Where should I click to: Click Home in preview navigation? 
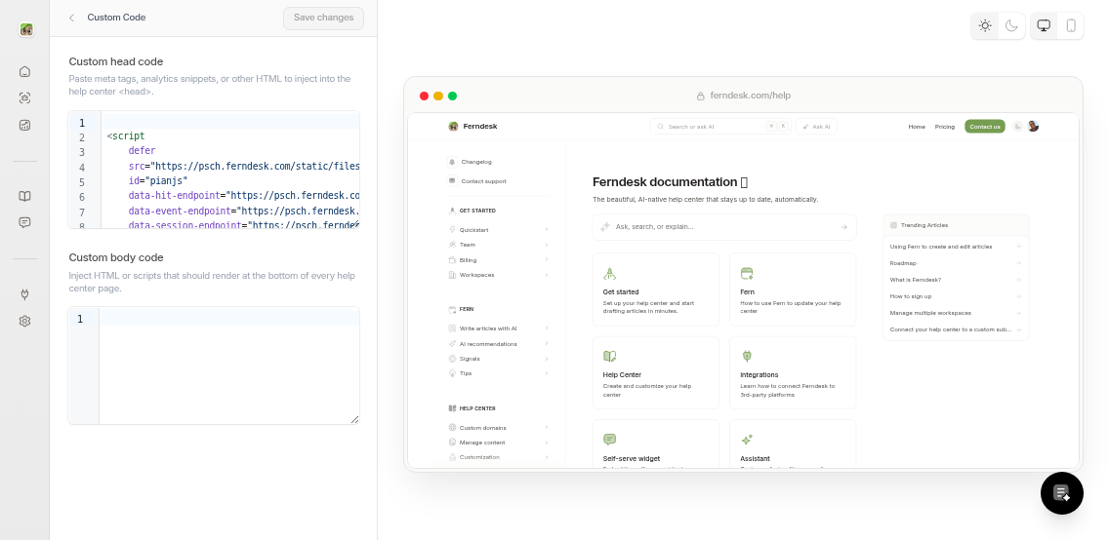tap(916, 127)
